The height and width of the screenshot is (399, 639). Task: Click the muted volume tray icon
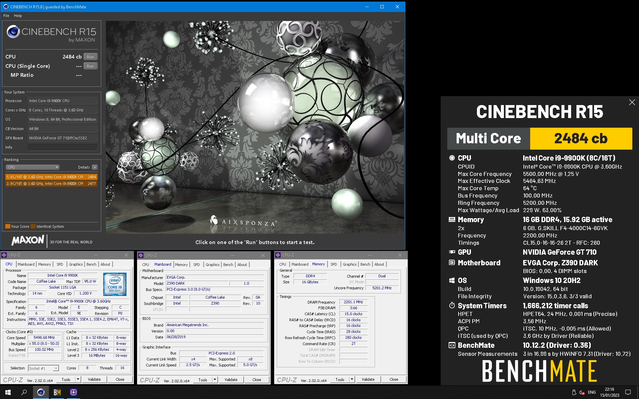click(x=582, y=392)
